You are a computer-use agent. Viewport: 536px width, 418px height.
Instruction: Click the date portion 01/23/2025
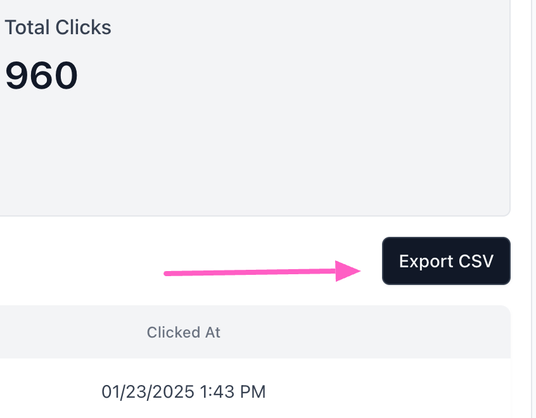click(148, 391)
